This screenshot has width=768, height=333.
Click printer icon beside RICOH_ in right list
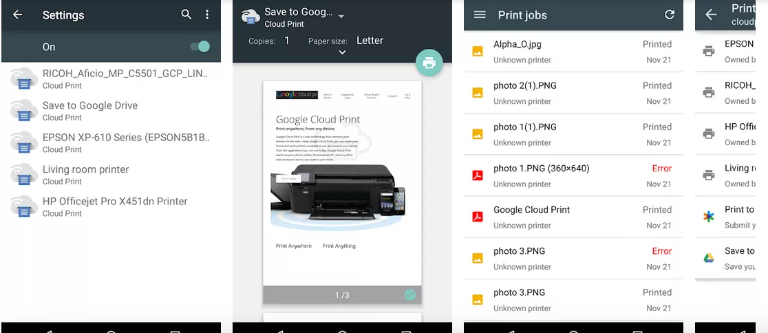(x=709, y=92)
